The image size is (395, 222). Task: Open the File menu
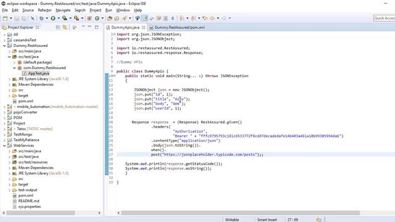pyautogui.click(x=5, y=10)
